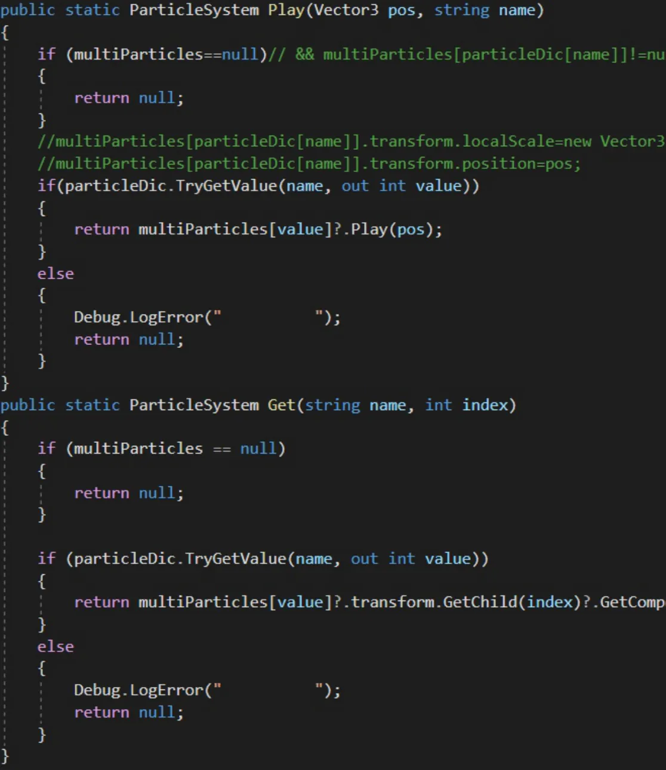Image resolution: width=666 pixels, height=770 pixels.
Task: Click the 'else' keyword in Get method
Action: 55,647
